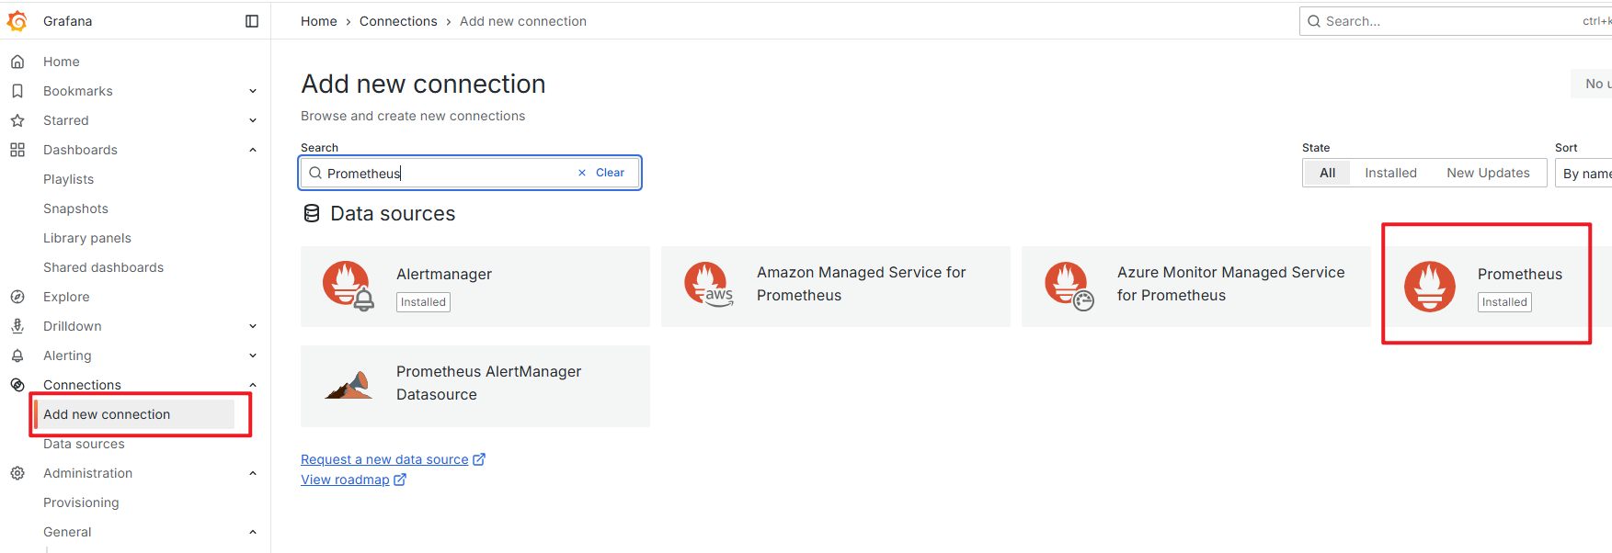Click external link icon beside View roadmap

[x=400, y=480]
